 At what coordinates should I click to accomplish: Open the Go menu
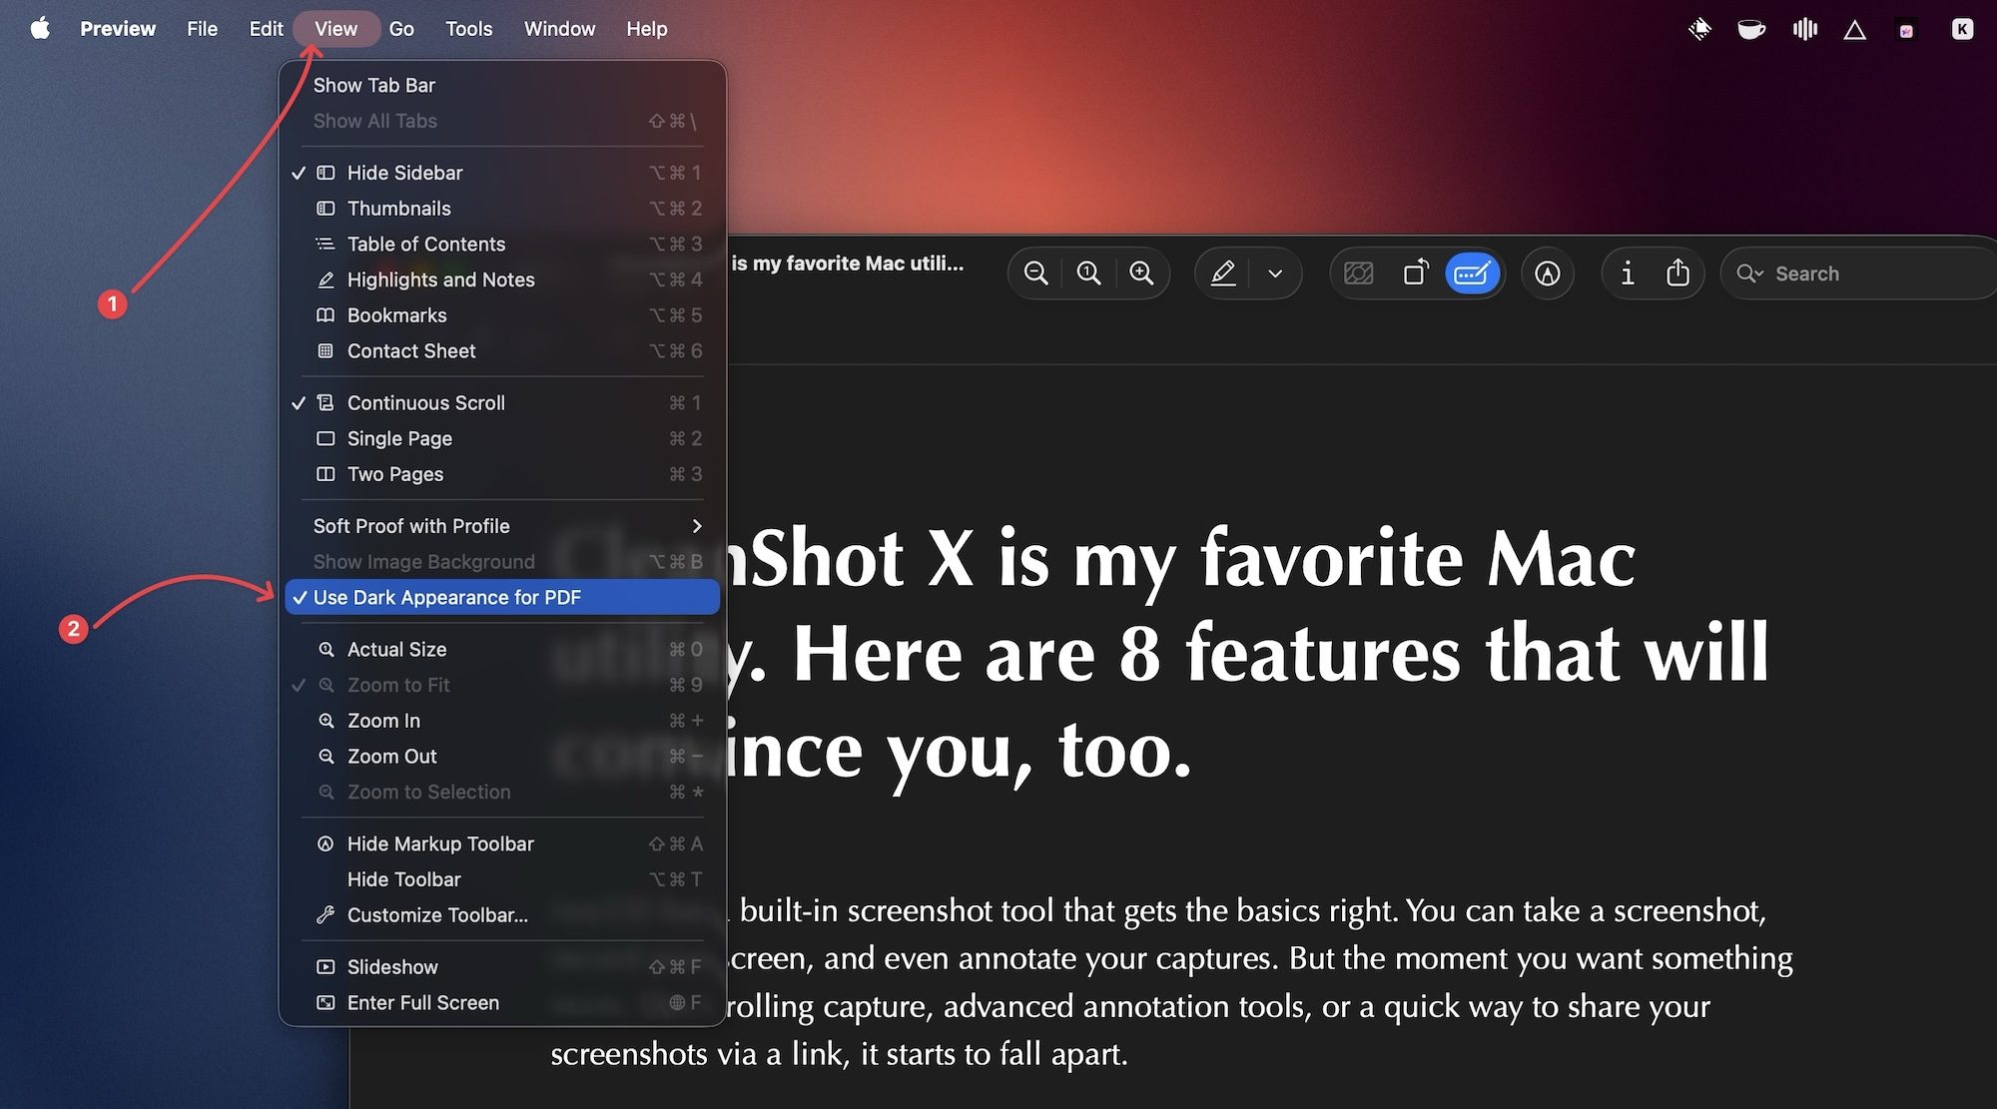[401, 29]
